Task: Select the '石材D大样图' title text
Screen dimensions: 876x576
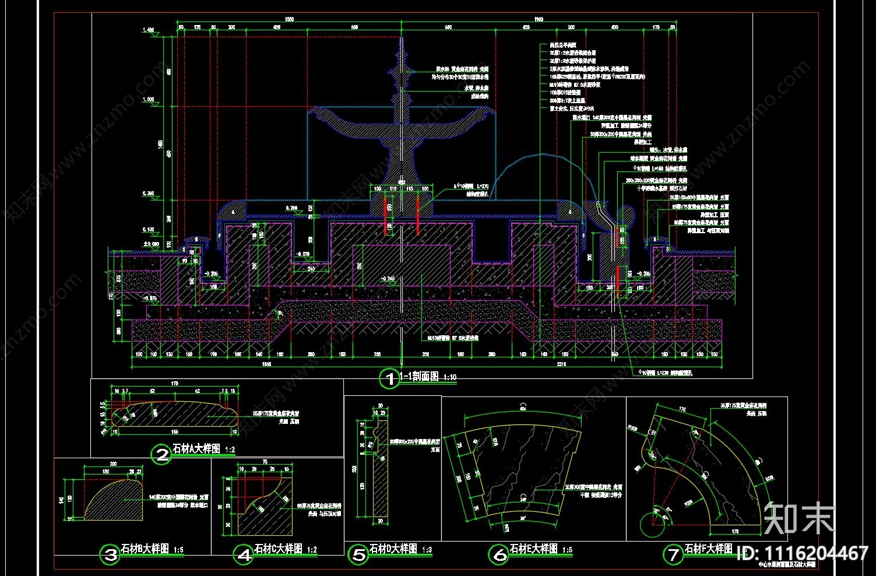Action: click(x=393, y=549)
